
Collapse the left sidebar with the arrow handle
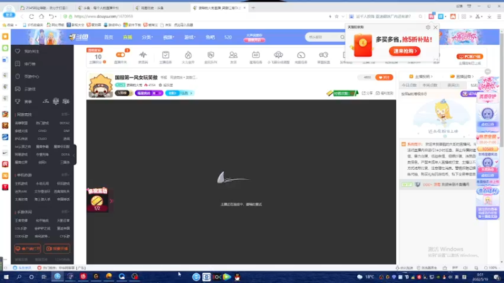click(x=74, y=155)
